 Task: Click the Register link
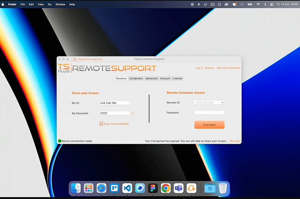(210, 68)
